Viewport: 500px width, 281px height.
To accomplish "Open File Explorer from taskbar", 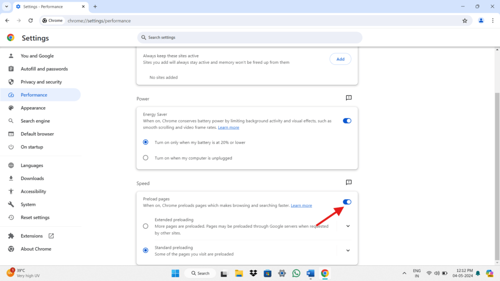I will click(239, 273).
